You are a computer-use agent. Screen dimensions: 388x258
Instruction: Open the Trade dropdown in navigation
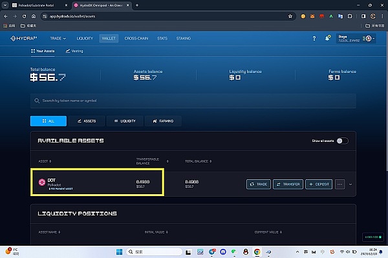58,39
